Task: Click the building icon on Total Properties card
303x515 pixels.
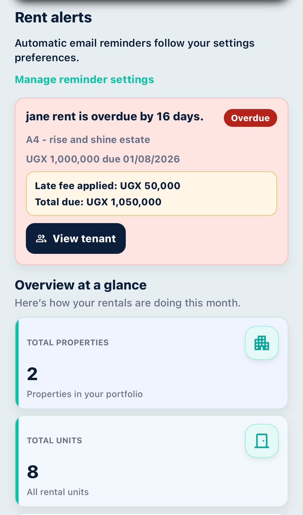Action: [262, 343]
